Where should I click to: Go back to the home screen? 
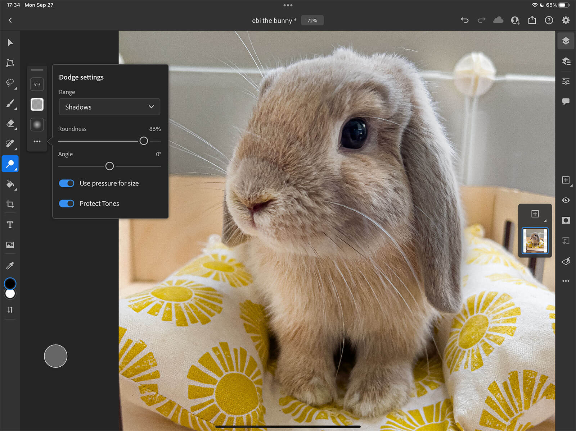point(10,20)
